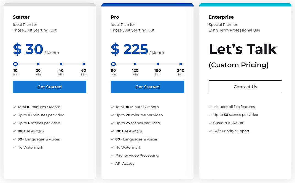Click the checkmark beside No Watermark in Starter
Screen dimensions: 295x183
coord(15,147)
